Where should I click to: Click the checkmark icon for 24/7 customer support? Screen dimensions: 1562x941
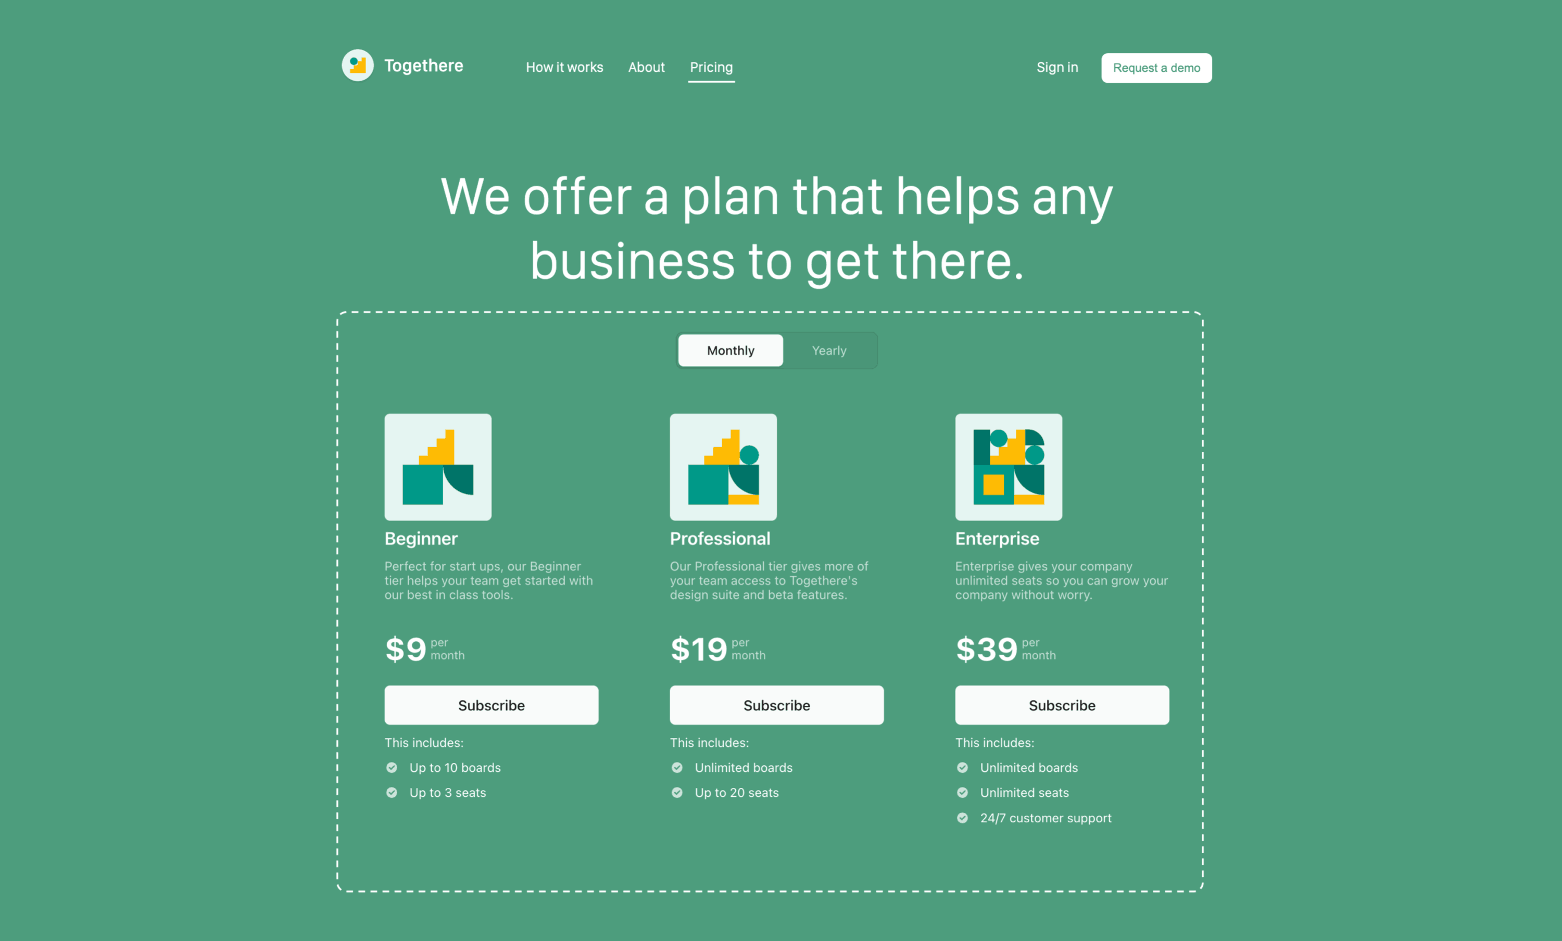pyautogui.click(x=962, y=817)
